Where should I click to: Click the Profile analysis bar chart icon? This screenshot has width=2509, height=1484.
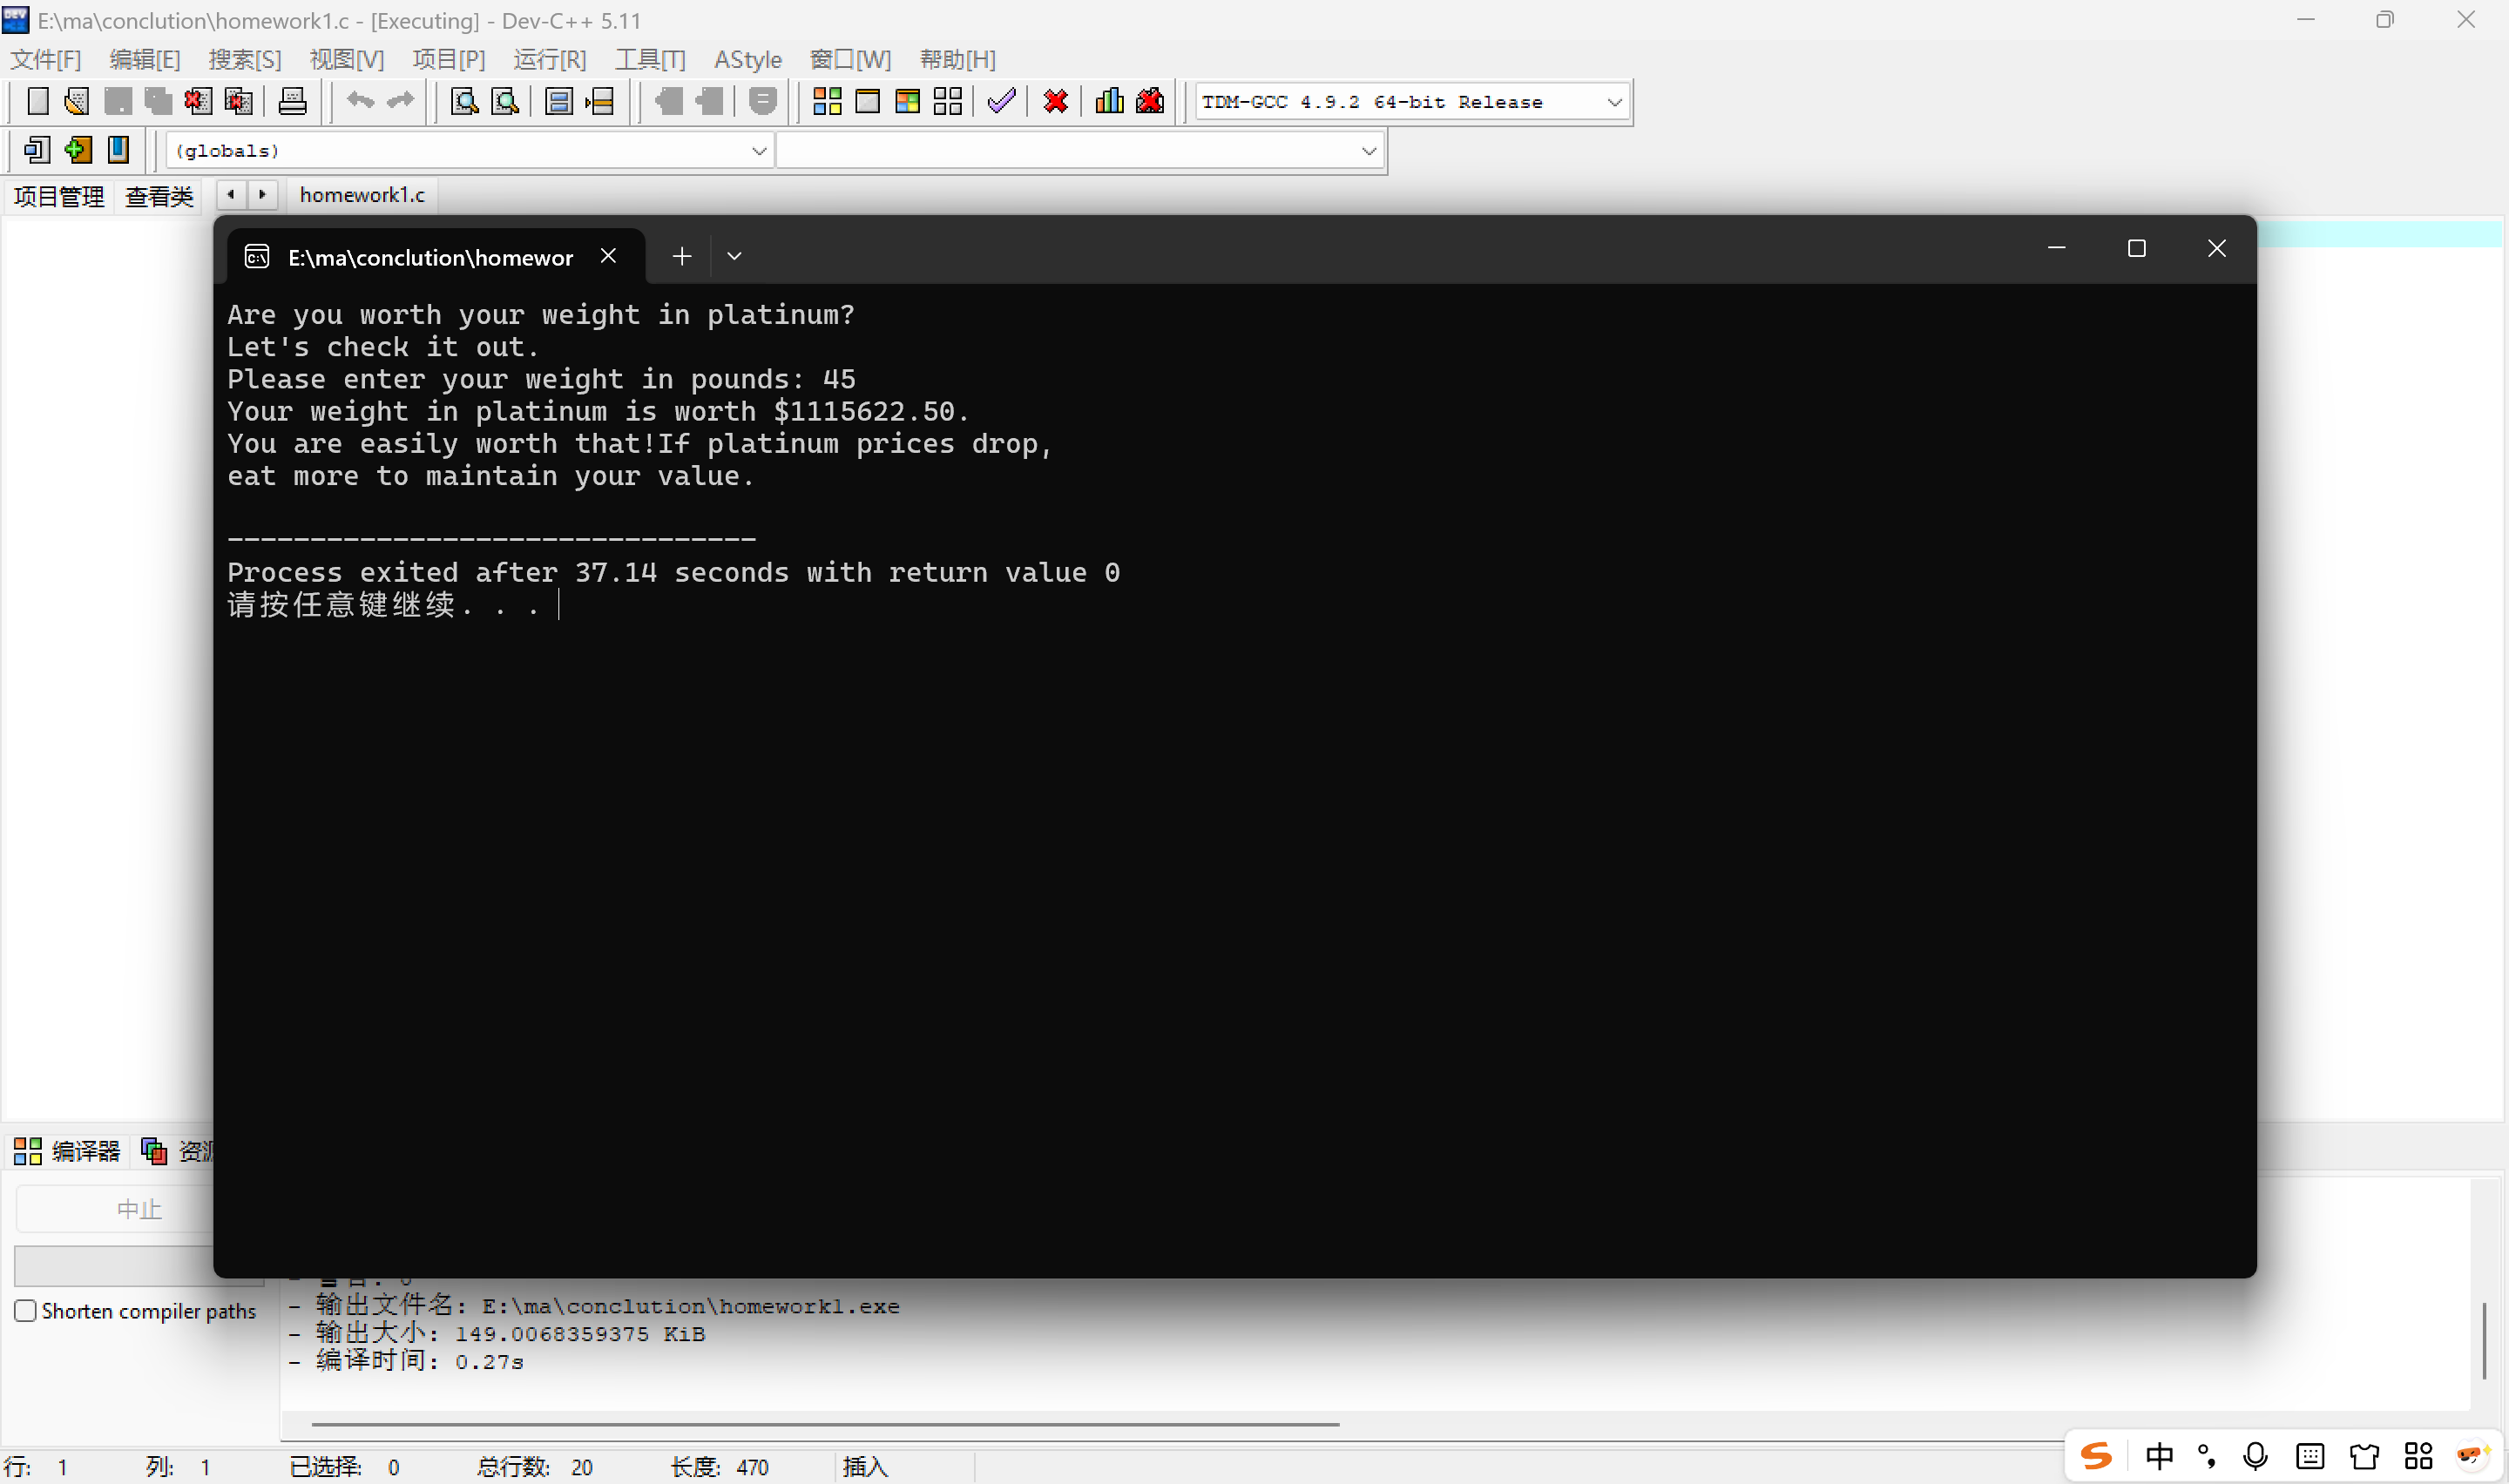(1109, 101)
